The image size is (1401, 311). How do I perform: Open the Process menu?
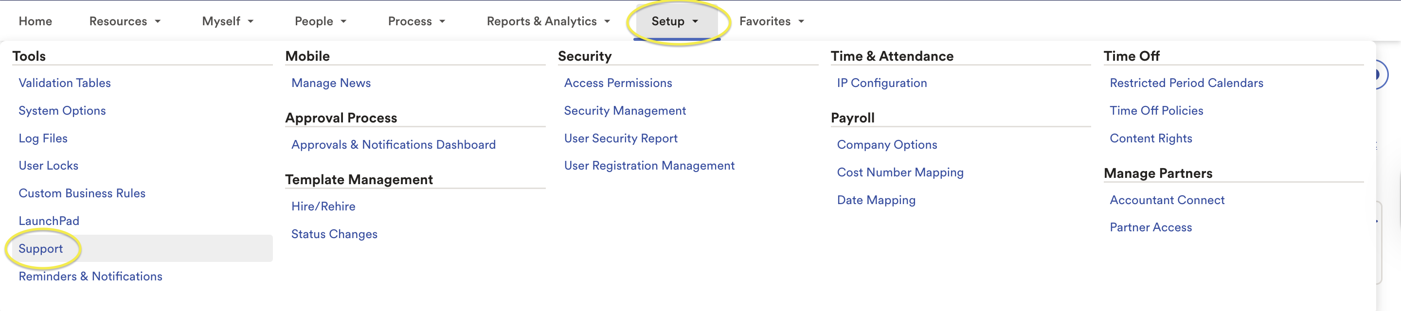(x=416, y=21)
